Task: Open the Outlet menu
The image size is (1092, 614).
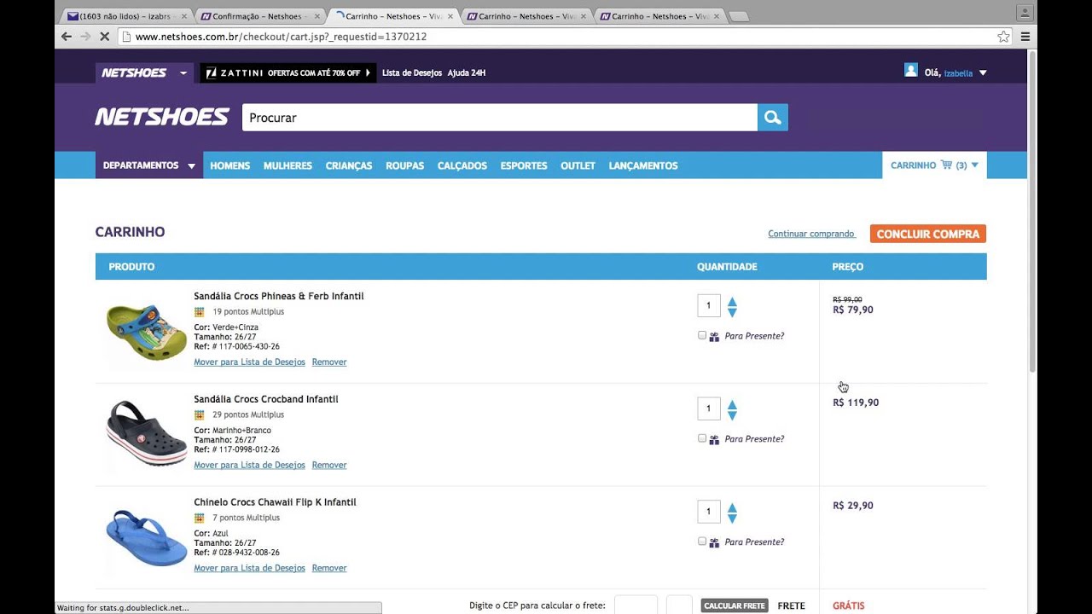Action: click(578, 165)
